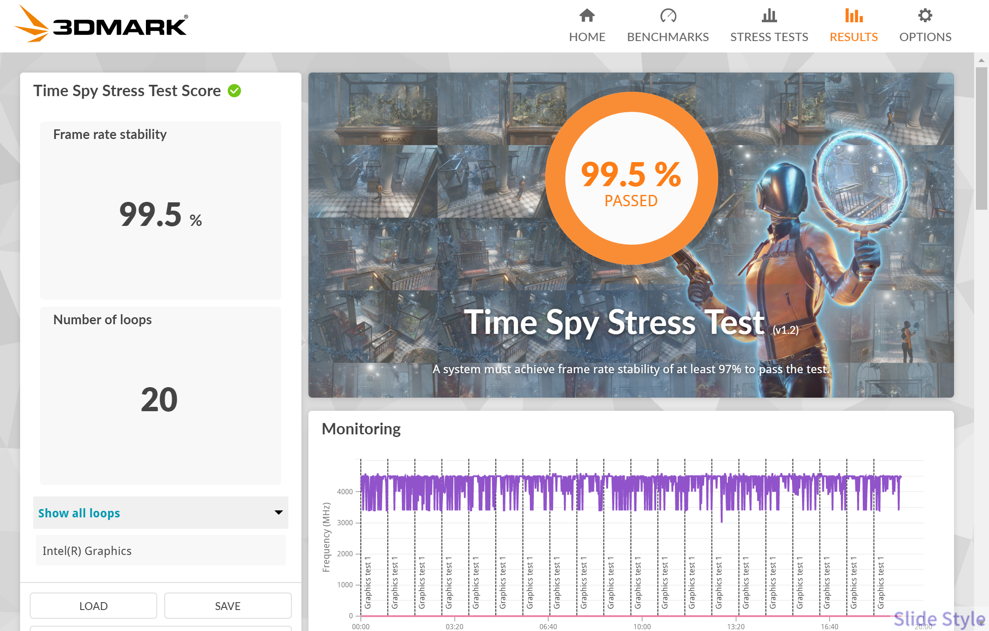Click the 2000 frequency axis value
Viewport: 989px width, 631px height.
click(345, 554)
